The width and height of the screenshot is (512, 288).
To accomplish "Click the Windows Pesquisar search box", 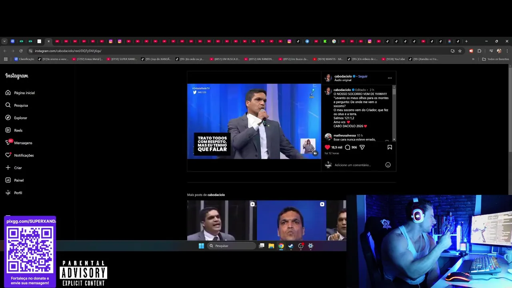I will pyautogui.click(x=232, y=246).
